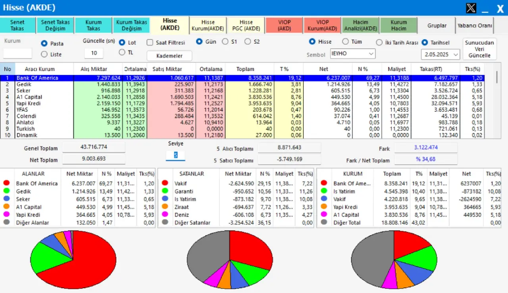Switch to the Senet Takas tab

[17, 25]
